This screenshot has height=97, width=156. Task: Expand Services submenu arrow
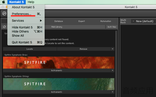click(x=41, y=21)
